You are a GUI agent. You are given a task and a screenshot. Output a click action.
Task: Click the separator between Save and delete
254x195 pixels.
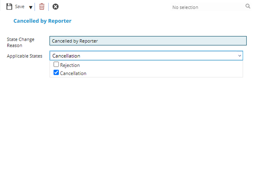(x=35, y=7)
